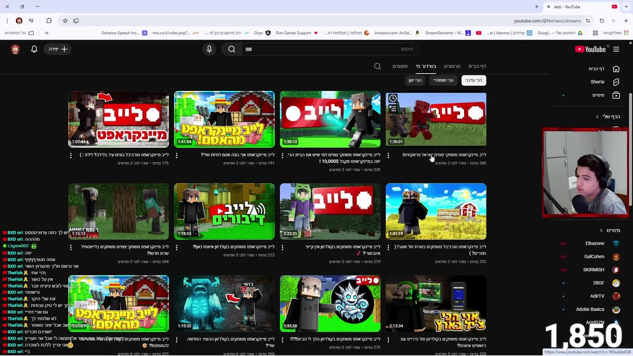Open options menu for the 1:41:54 video
The image size is (633, 356).
pos(177,155)
